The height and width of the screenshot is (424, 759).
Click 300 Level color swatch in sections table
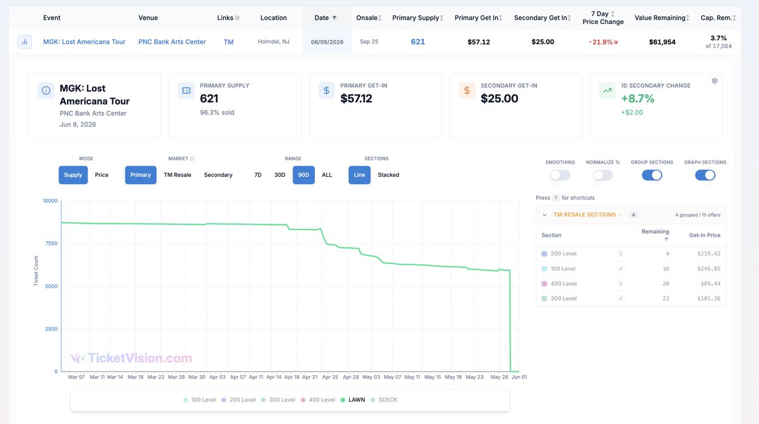coord(545,298)
